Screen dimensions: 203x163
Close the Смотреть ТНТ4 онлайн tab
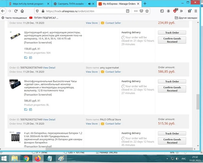tap(93, 4)
